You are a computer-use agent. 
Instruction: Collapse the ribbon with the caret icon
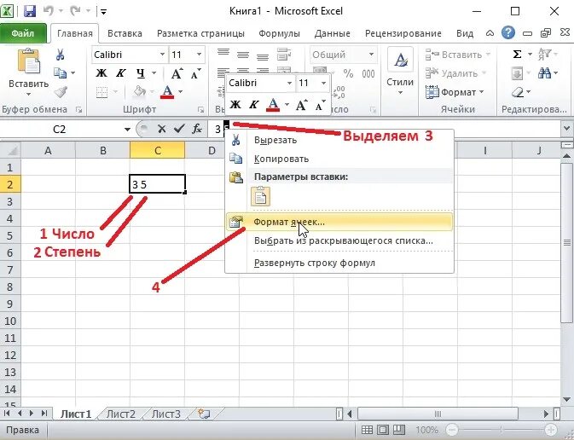point(490,33)
